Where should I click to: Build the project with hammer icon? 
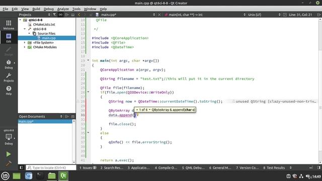tap(9, 163)
